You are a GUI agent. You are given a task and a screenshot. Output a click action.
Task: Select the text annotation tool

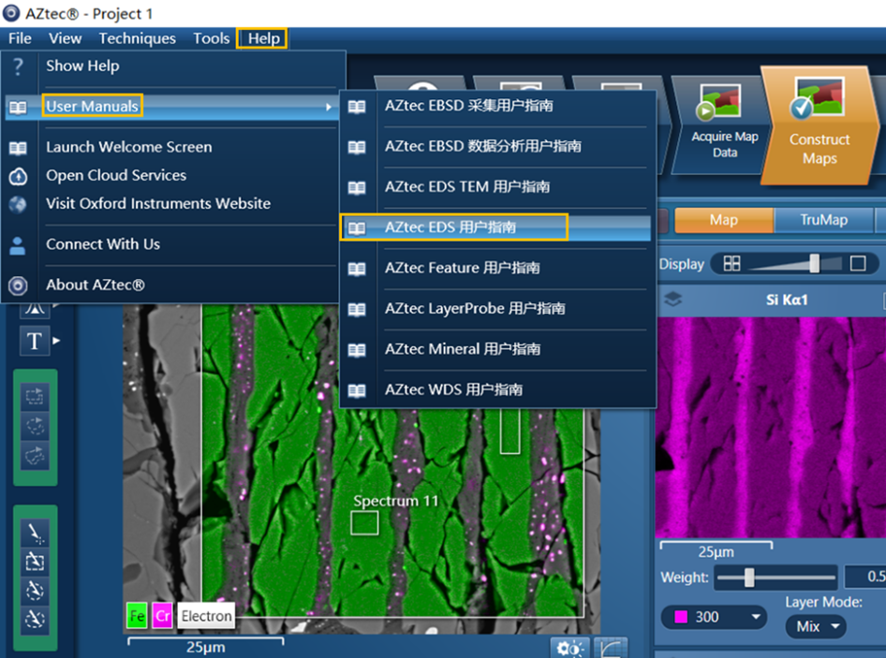tap(34, 342)
